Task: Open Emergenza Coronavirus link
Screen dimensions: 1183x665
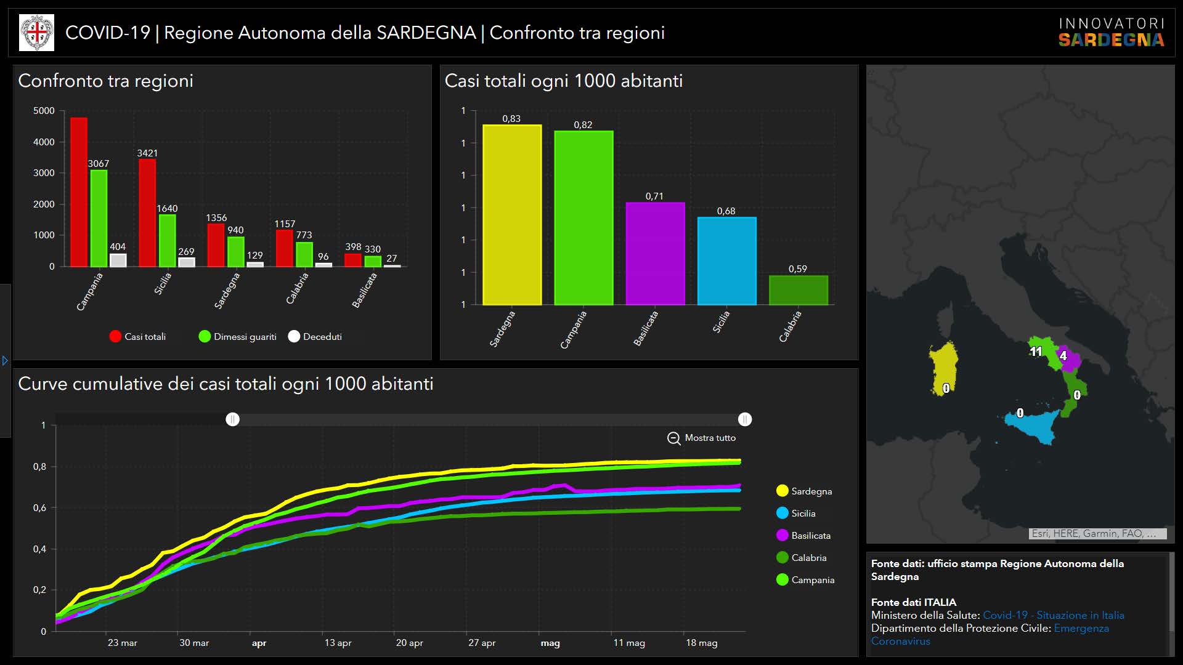Action: 1081,629
